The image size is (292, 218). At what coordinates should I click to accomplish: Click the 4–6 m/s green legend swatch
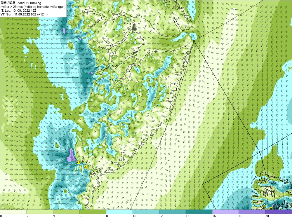[x=66, y=212]
